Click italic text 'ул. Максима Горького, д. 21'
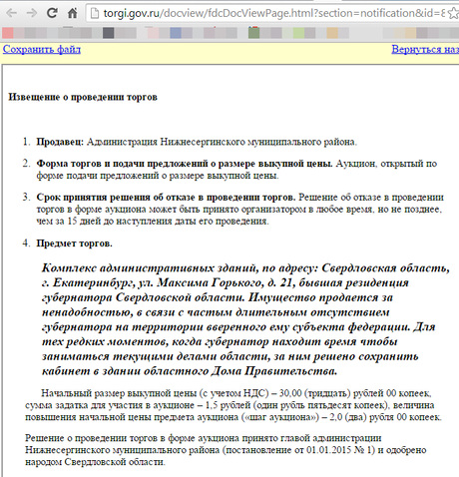The width and height of the screenshot is (459, 477). [216, 282]
